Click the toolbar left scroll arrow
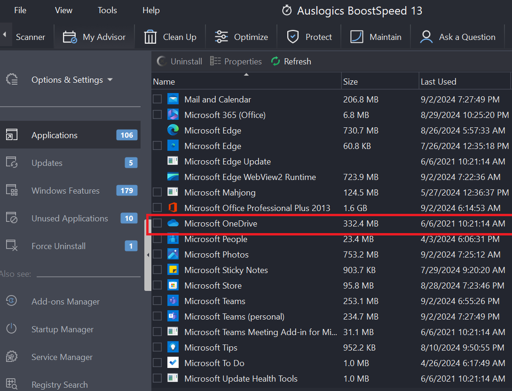 tap(5, 34)
